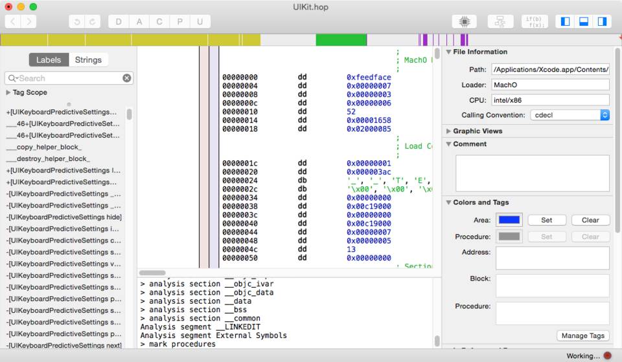Viewport: 622px width, 362px height.
Task: Select label ___copy_helper_block_
Action: [44, 147]
